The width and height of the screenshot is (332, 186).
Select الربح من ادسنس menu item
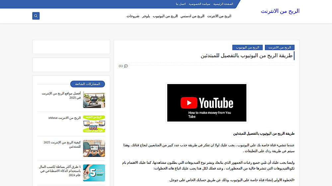coord(192,16)
